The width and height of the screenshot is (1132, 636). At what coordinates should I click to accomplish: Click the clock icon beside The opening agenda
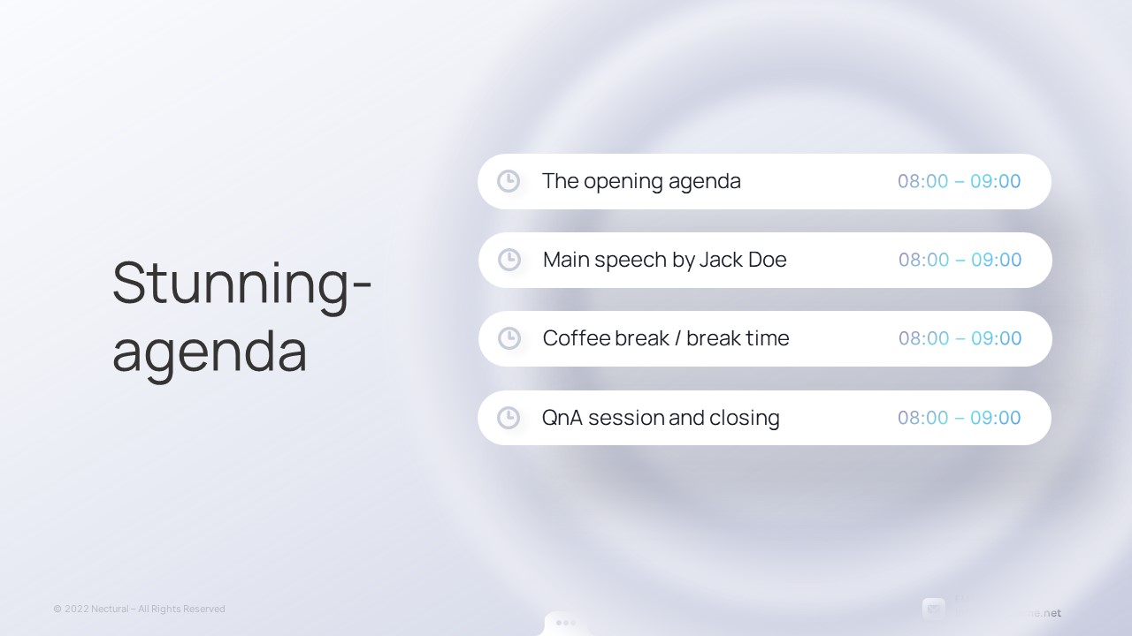click(509, 181)
